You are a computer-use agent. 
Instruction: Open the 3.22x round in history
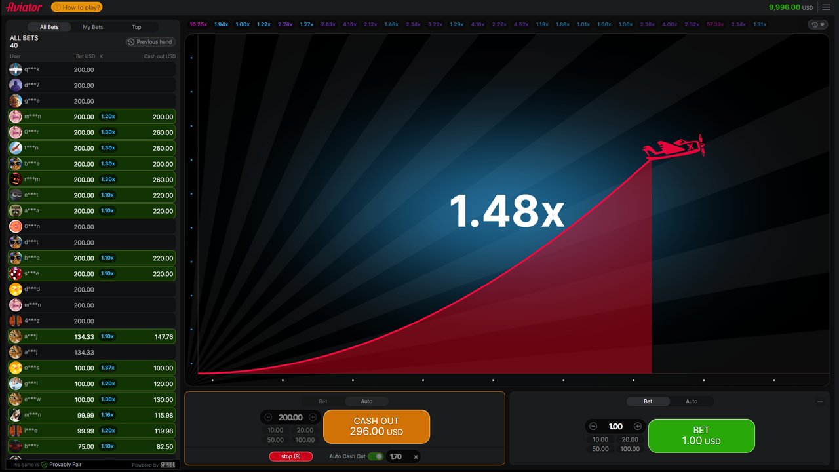(x=435, y=24)
